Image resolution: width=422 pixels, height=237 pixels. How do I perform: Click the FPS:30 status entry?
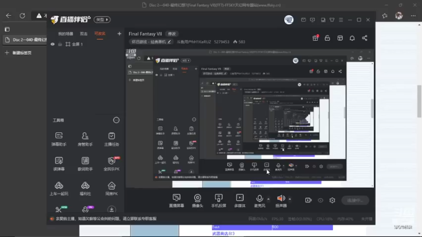(x=277, y=219)
